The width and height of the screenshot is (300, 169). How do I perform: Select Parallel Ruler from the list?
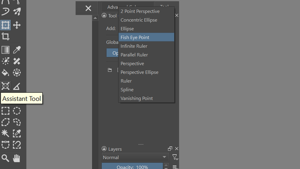pyautogui.click(x=146, y=55)
